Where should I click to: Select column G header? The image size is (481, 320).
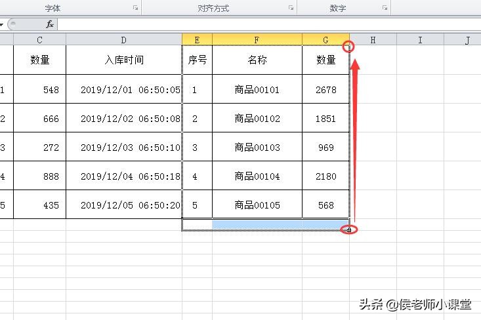pos(325,40)
